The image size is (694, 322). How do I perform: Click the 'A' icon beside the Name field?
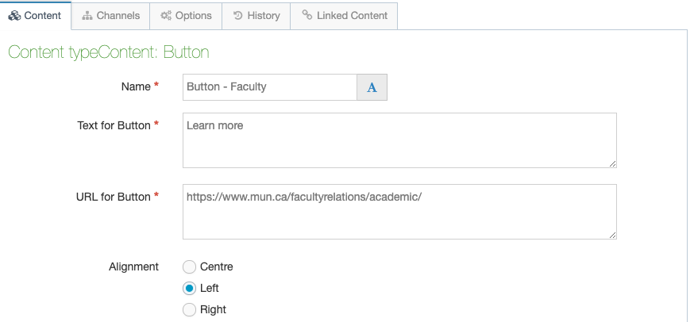coord(372,87)
